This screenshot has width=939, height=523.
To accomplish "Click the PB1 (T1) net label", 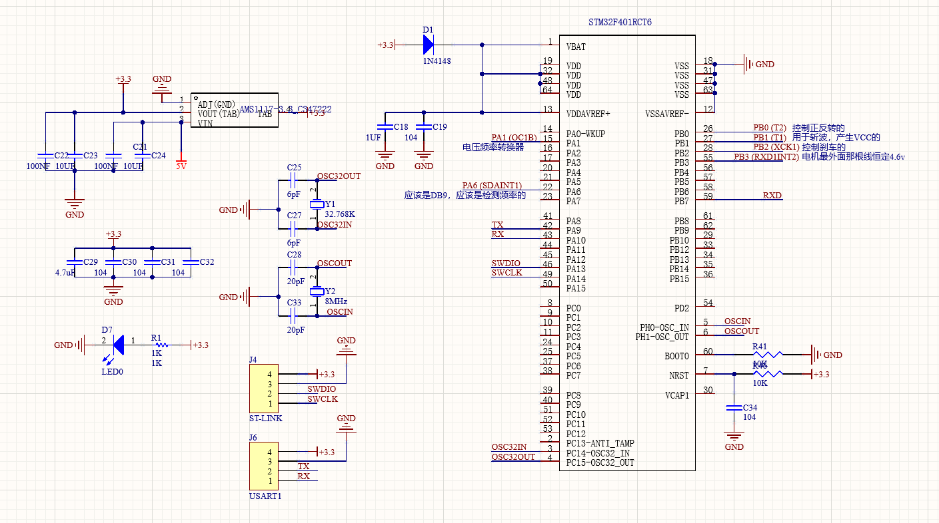I will point(769,138).
